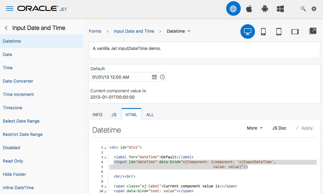Open the hamburger navigation menu

[x=10, y=9]
